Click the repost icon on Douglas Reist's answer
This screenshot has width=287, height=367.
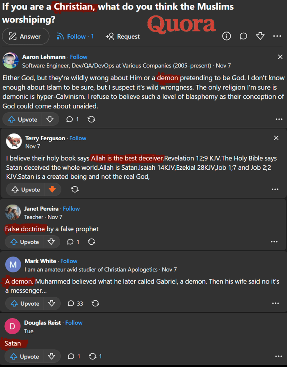pyautogui.click(x=93, y=356)
